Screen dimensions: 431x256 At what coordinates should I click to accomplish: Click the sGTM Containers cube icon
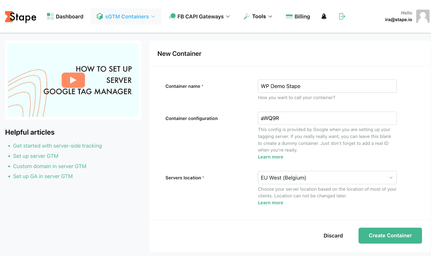100,16
